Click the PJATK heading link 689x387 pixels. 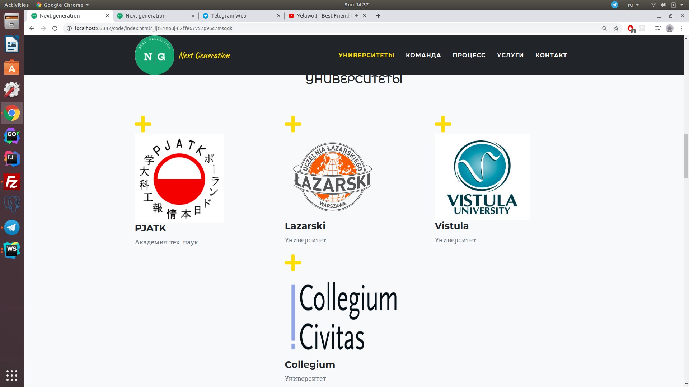tap(150, 228)
